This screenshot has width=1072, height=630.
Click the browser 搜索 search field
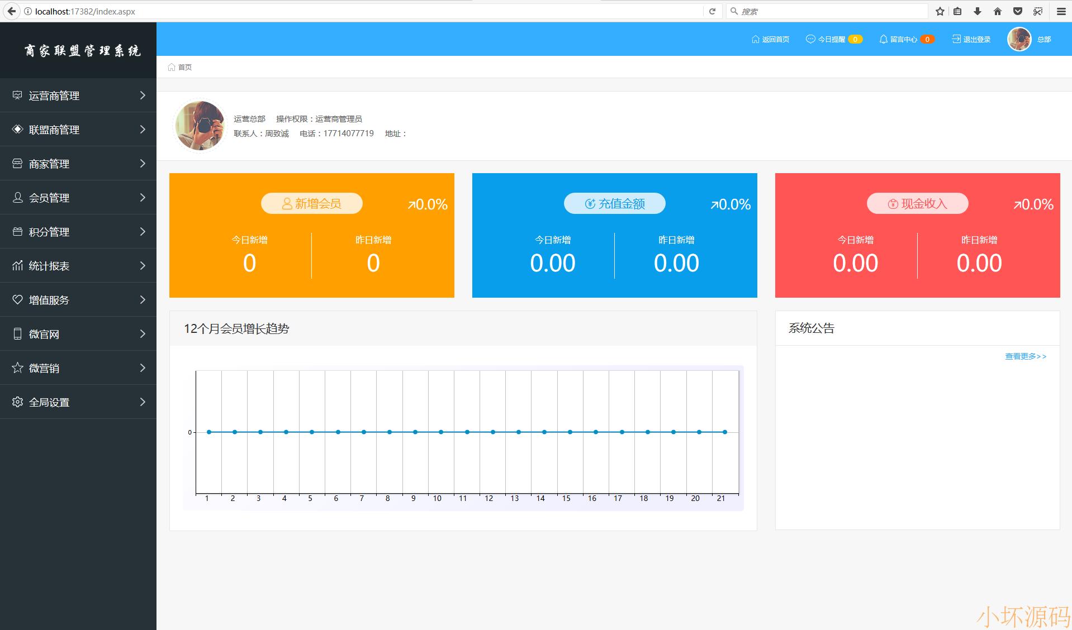pos(827,11)
